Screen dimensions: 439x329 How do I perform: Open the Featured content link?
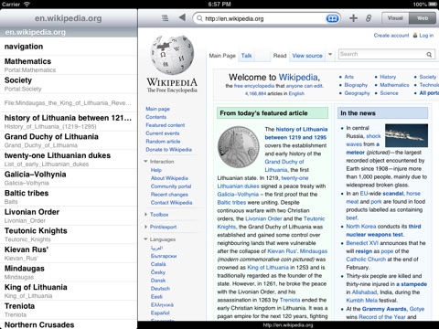[165, 125]
